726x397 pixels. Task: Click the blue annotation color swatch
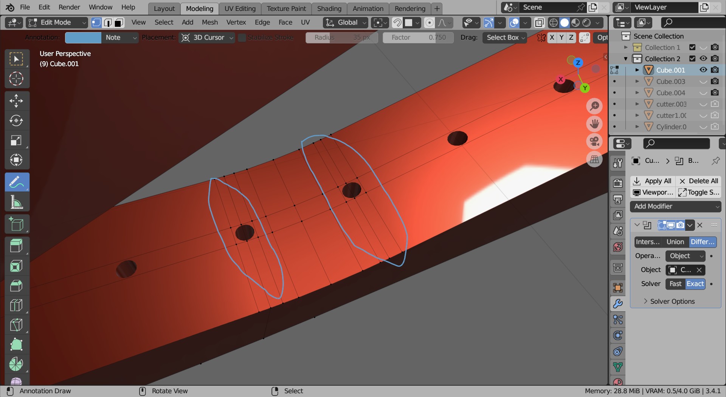(83, 37)
